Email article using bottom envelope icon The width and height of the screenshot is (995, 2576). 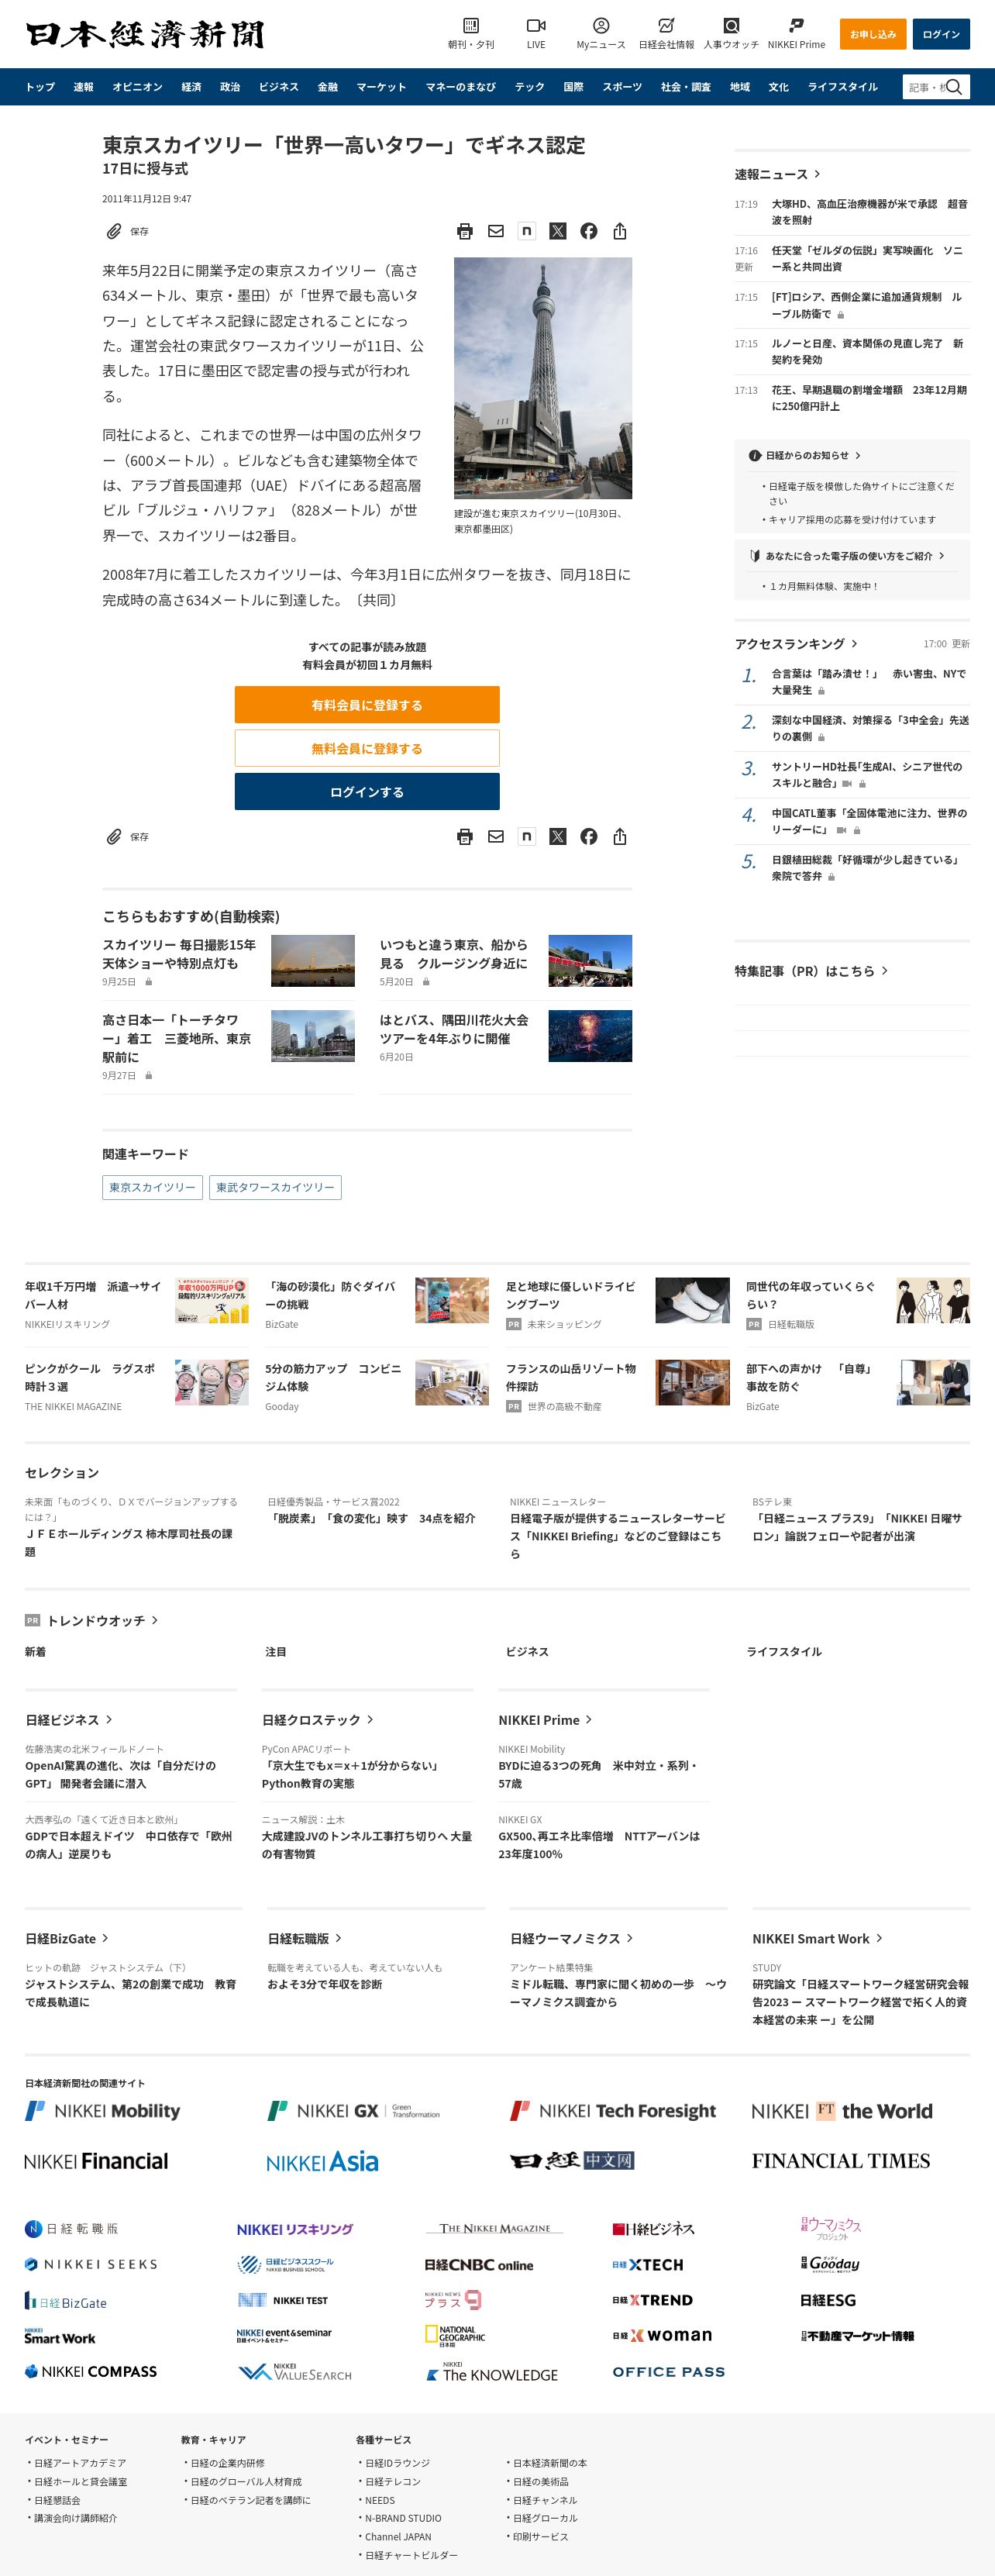click(496, 836)
